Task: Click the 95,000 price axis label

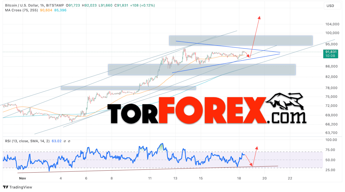Action: pyautogui.click(x=331, y=44)
